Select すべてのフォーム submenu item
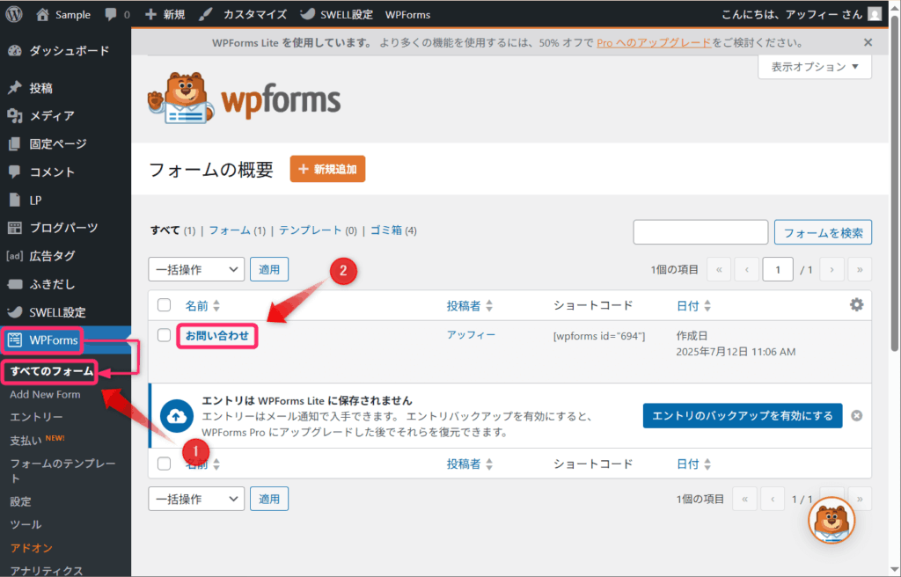Screen dimensions: 901x577 (52, 371)
